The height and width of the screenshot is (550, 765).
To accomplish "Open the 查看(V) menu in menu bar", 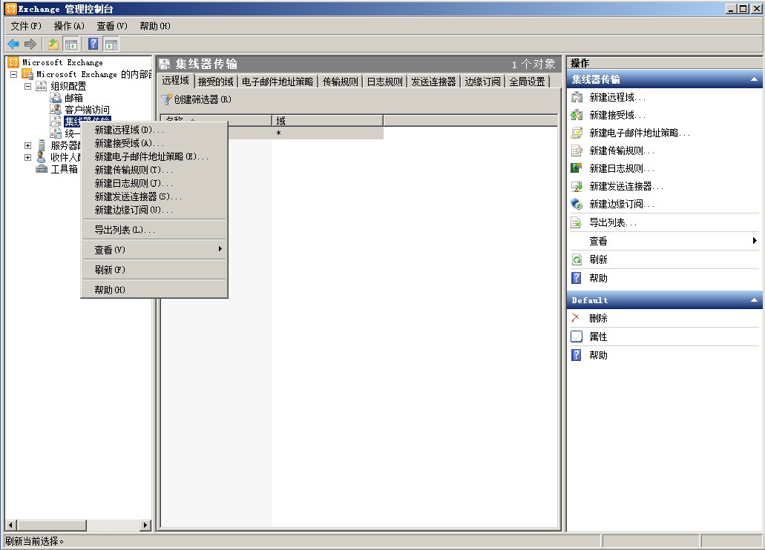I will (x=112, y=26).
